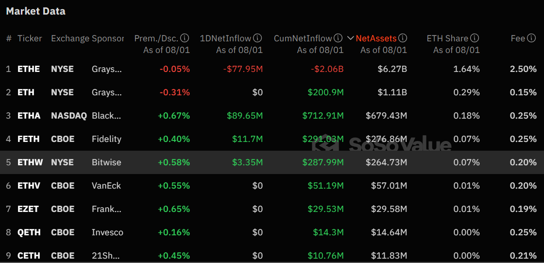Click the Market Data heading
544x263 pixels.
pos(36,11)
